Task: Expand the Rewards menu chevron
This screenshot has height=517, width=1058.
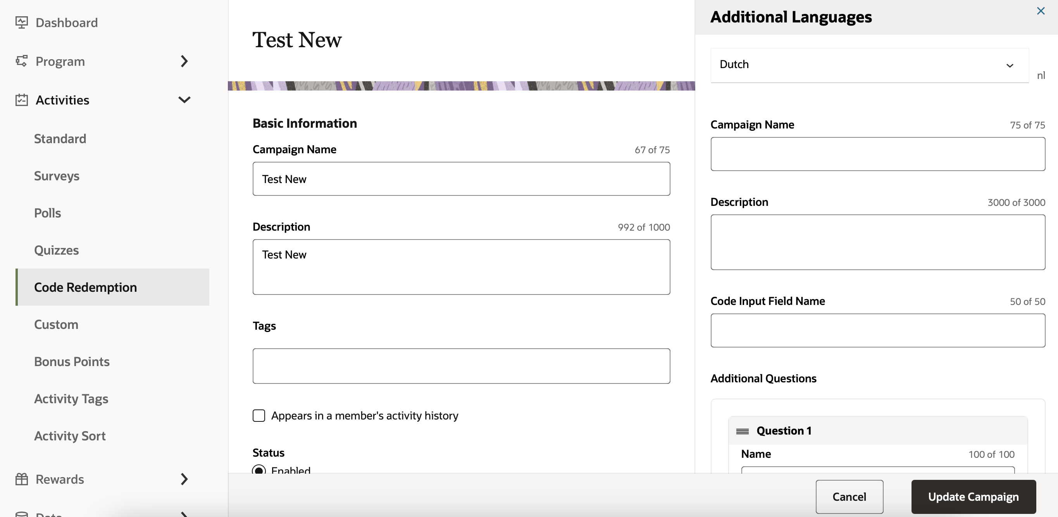Action: pos(184,479)
